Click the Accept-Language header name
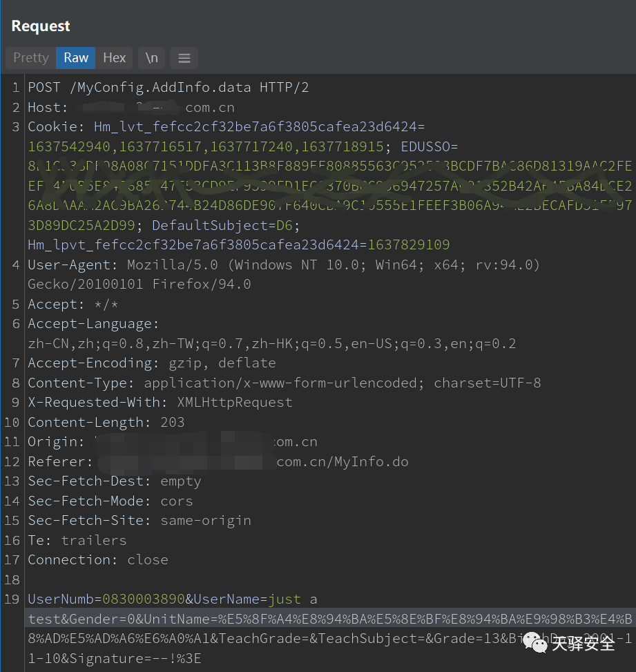The image size is (636, 672). tap(93, 324)
